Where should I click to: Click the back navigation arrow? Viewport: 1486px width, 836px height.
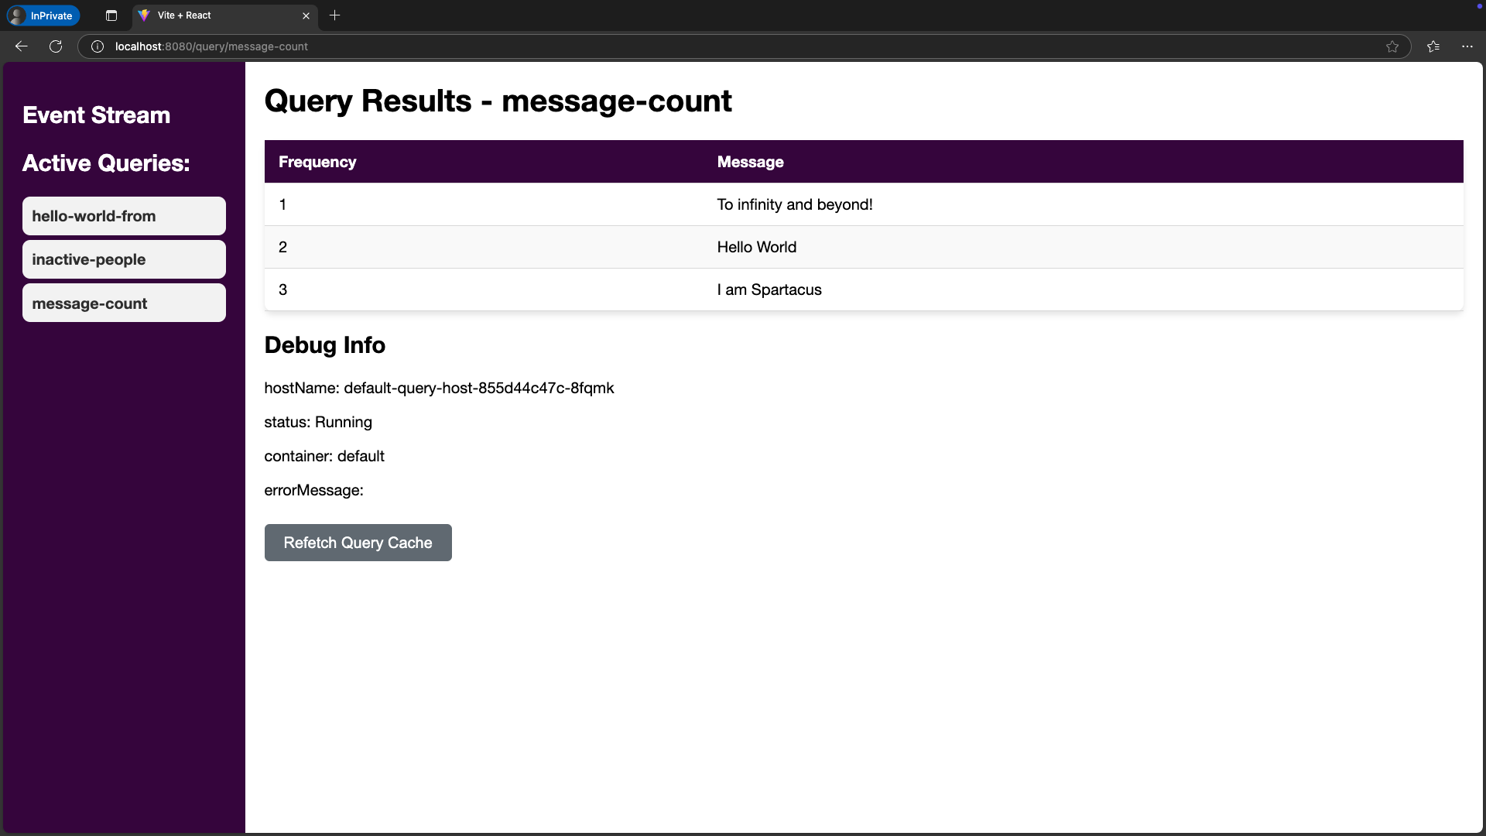pyautogui.click(x=21, y=46)
